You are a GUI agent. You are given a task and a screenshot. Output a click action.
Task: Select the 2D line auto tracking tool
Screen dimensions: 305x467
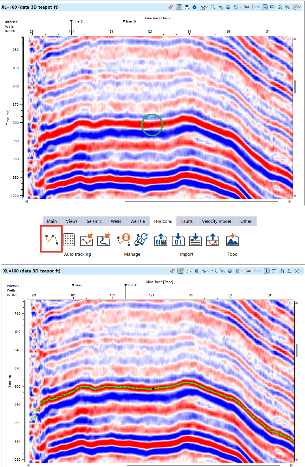pos(51,239)
